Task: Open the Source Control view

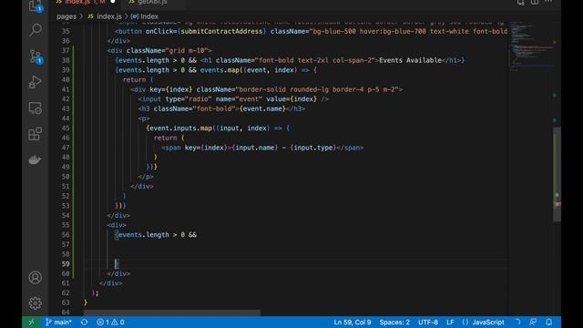Action: coord(36,56)
